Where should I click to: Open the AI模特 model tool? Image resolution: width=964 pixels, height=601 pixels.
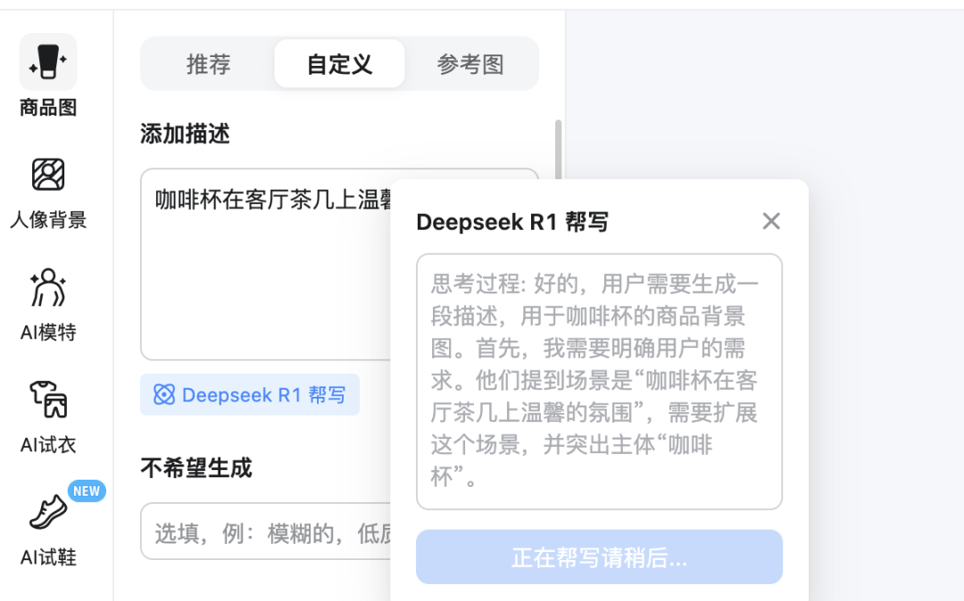[x=48, y=305]
